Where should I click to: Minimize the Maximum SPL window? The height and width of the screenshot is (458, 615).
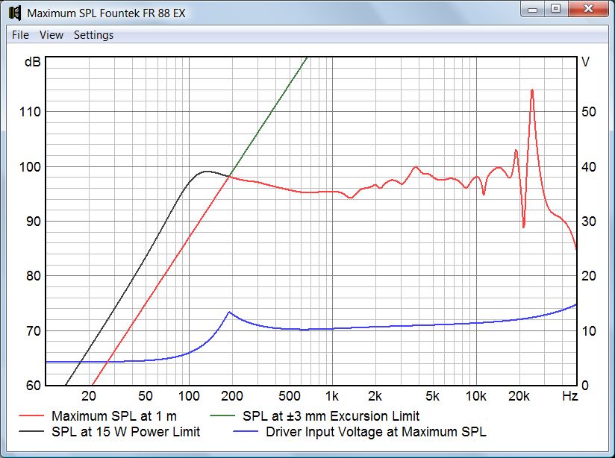click(x=533, y=9)
